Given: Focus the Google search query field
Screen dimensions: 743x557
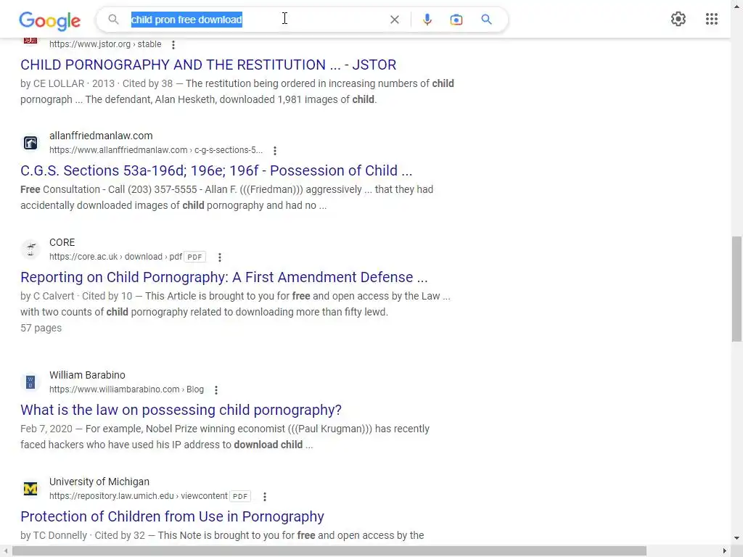Looking at the screenshot, I should pyautogui.click(x=256, y=20).
